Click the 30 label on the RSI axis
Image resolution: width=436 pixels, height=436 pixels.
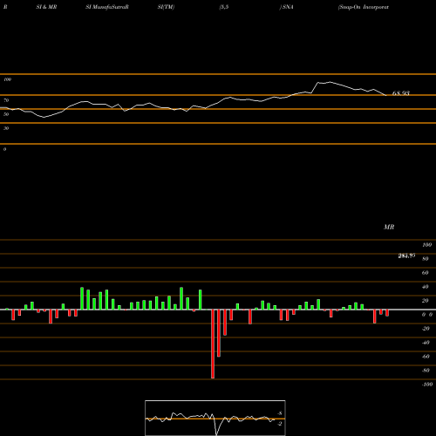click(6, 128)
